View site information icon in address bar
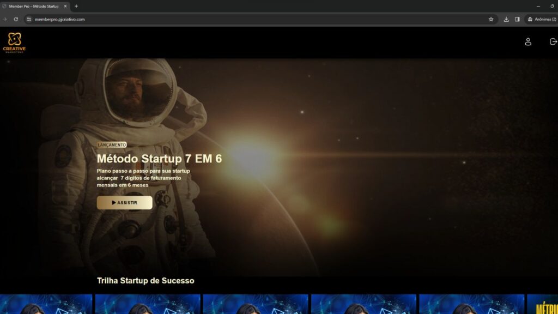The image size is (558, 314). (x=29, y=19)
